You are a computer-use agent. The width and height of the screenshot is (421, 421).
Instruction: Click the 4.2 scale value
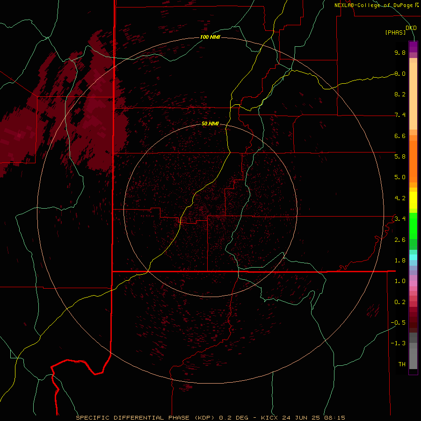[400, 198]
